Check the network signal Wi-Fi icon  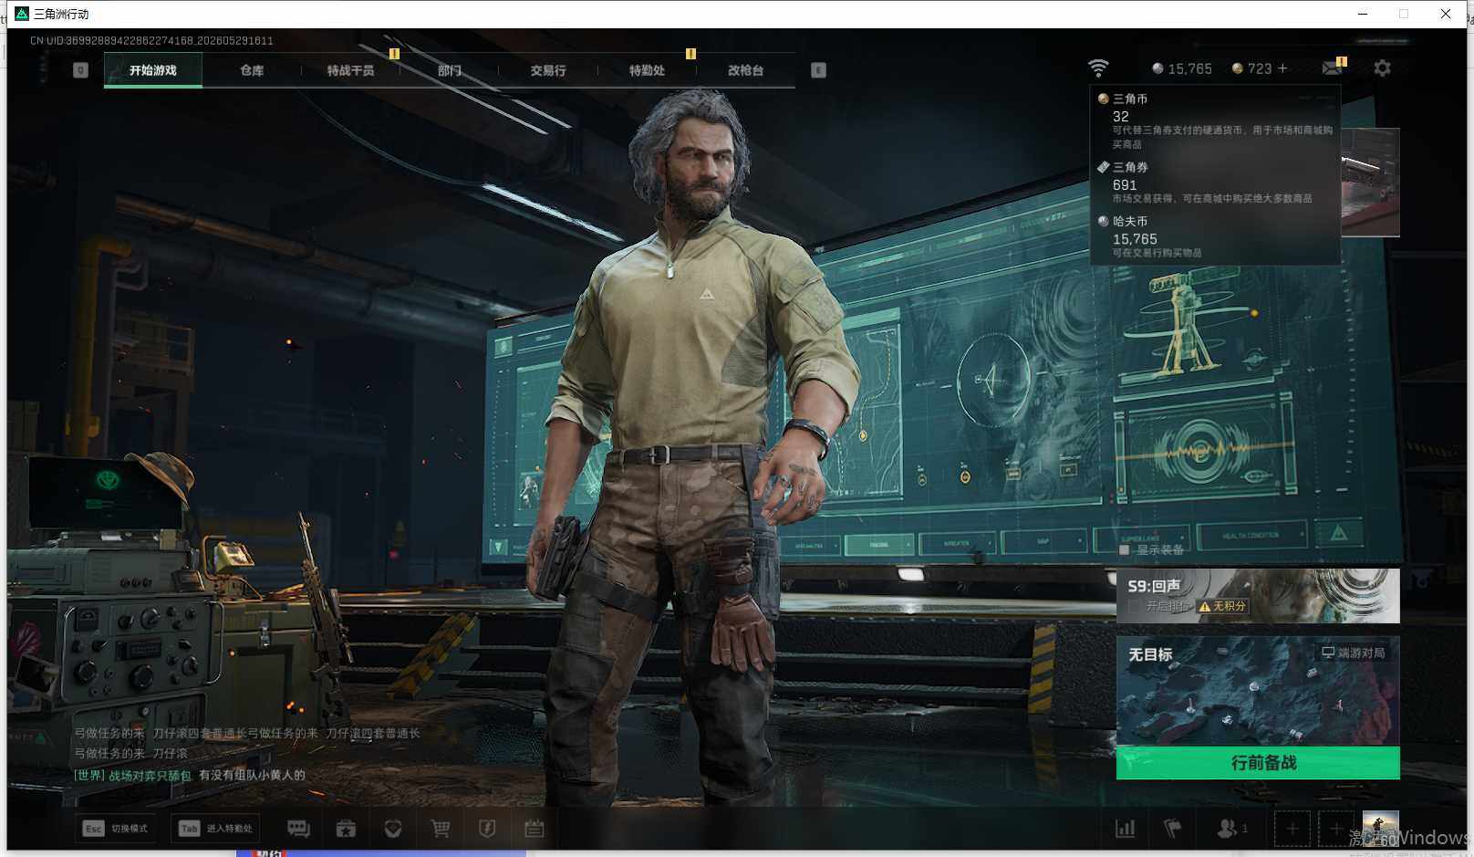[1098, 68]
